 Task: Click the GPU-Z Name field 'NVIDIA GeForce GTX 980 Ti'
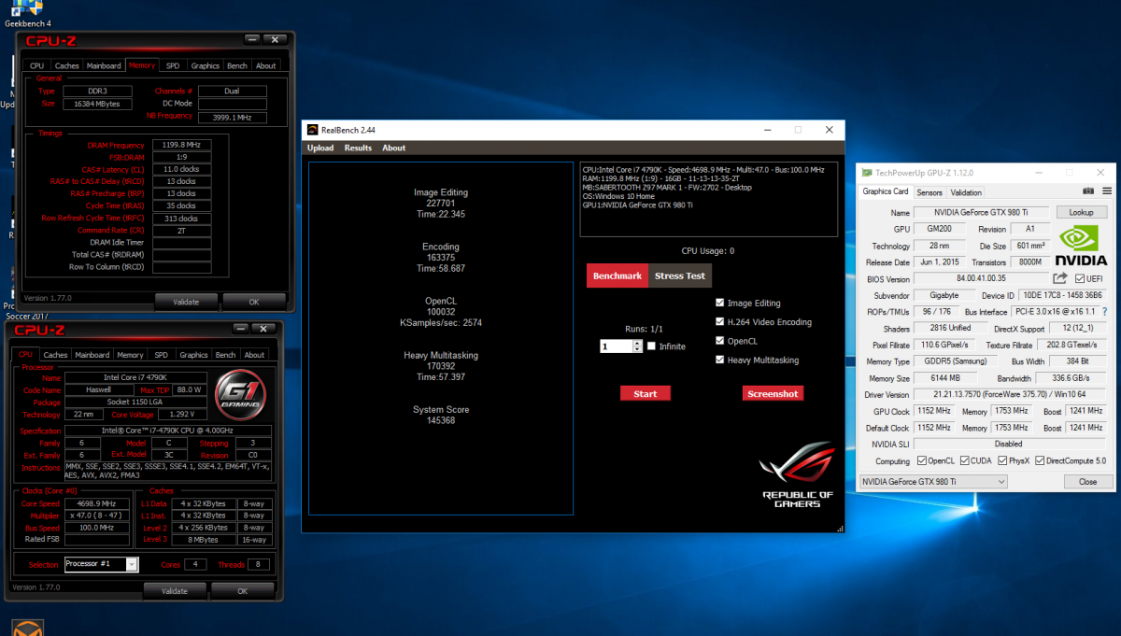click(x=981, y=213)
